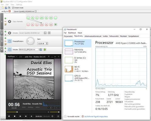
Task: Click the greyed icon right of row 2 file-open icon
Action: pos(49,33)
